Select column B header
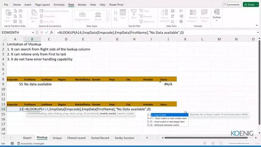This screenshot has width=261, height=147. pyautogui.click(x=32, y=39)
